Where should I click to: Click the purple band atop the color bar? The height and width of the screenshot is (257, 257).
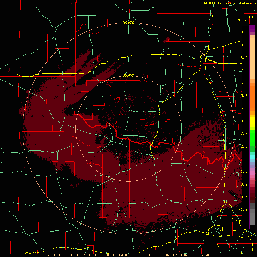252,29
